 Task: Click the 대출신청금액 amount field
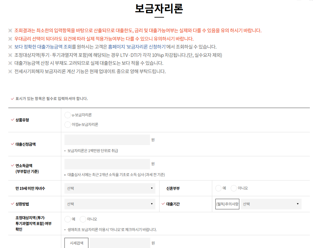click(x=108, y=140)
